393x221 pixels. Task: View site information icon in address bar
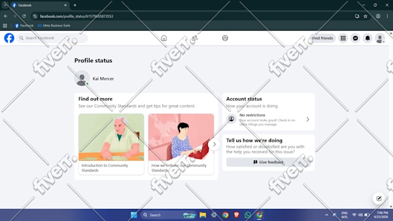(x=35, y=16)
